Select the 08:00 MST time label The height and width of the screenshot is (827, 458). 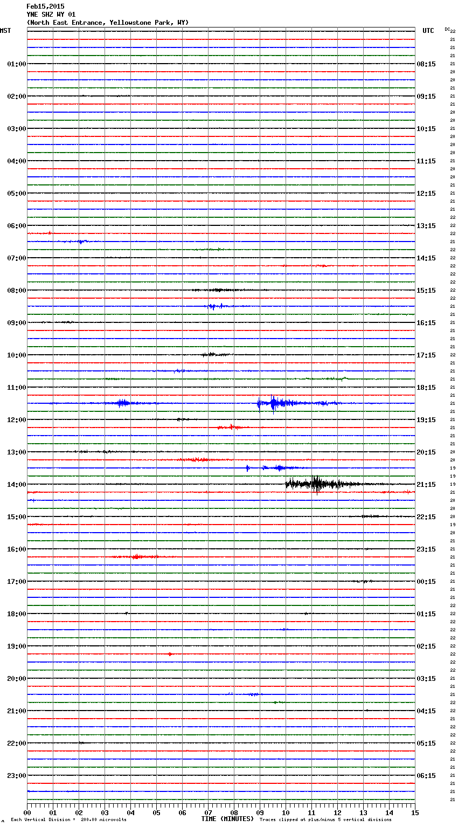[16, 291]
